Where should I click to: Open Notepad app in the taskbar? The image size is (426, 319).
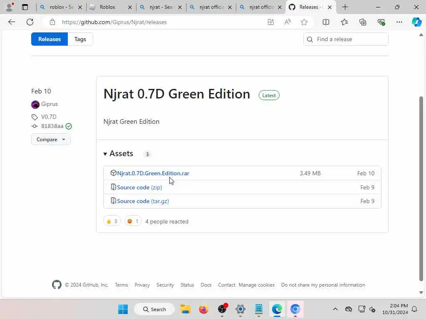pyautogui.click(x=259, y=309)
